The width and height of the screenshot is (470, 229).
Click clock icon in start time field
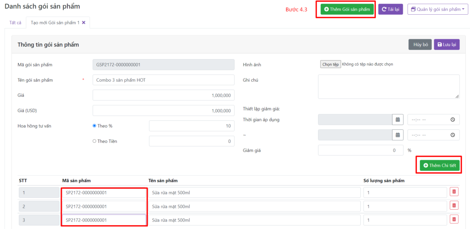(453, 120)
